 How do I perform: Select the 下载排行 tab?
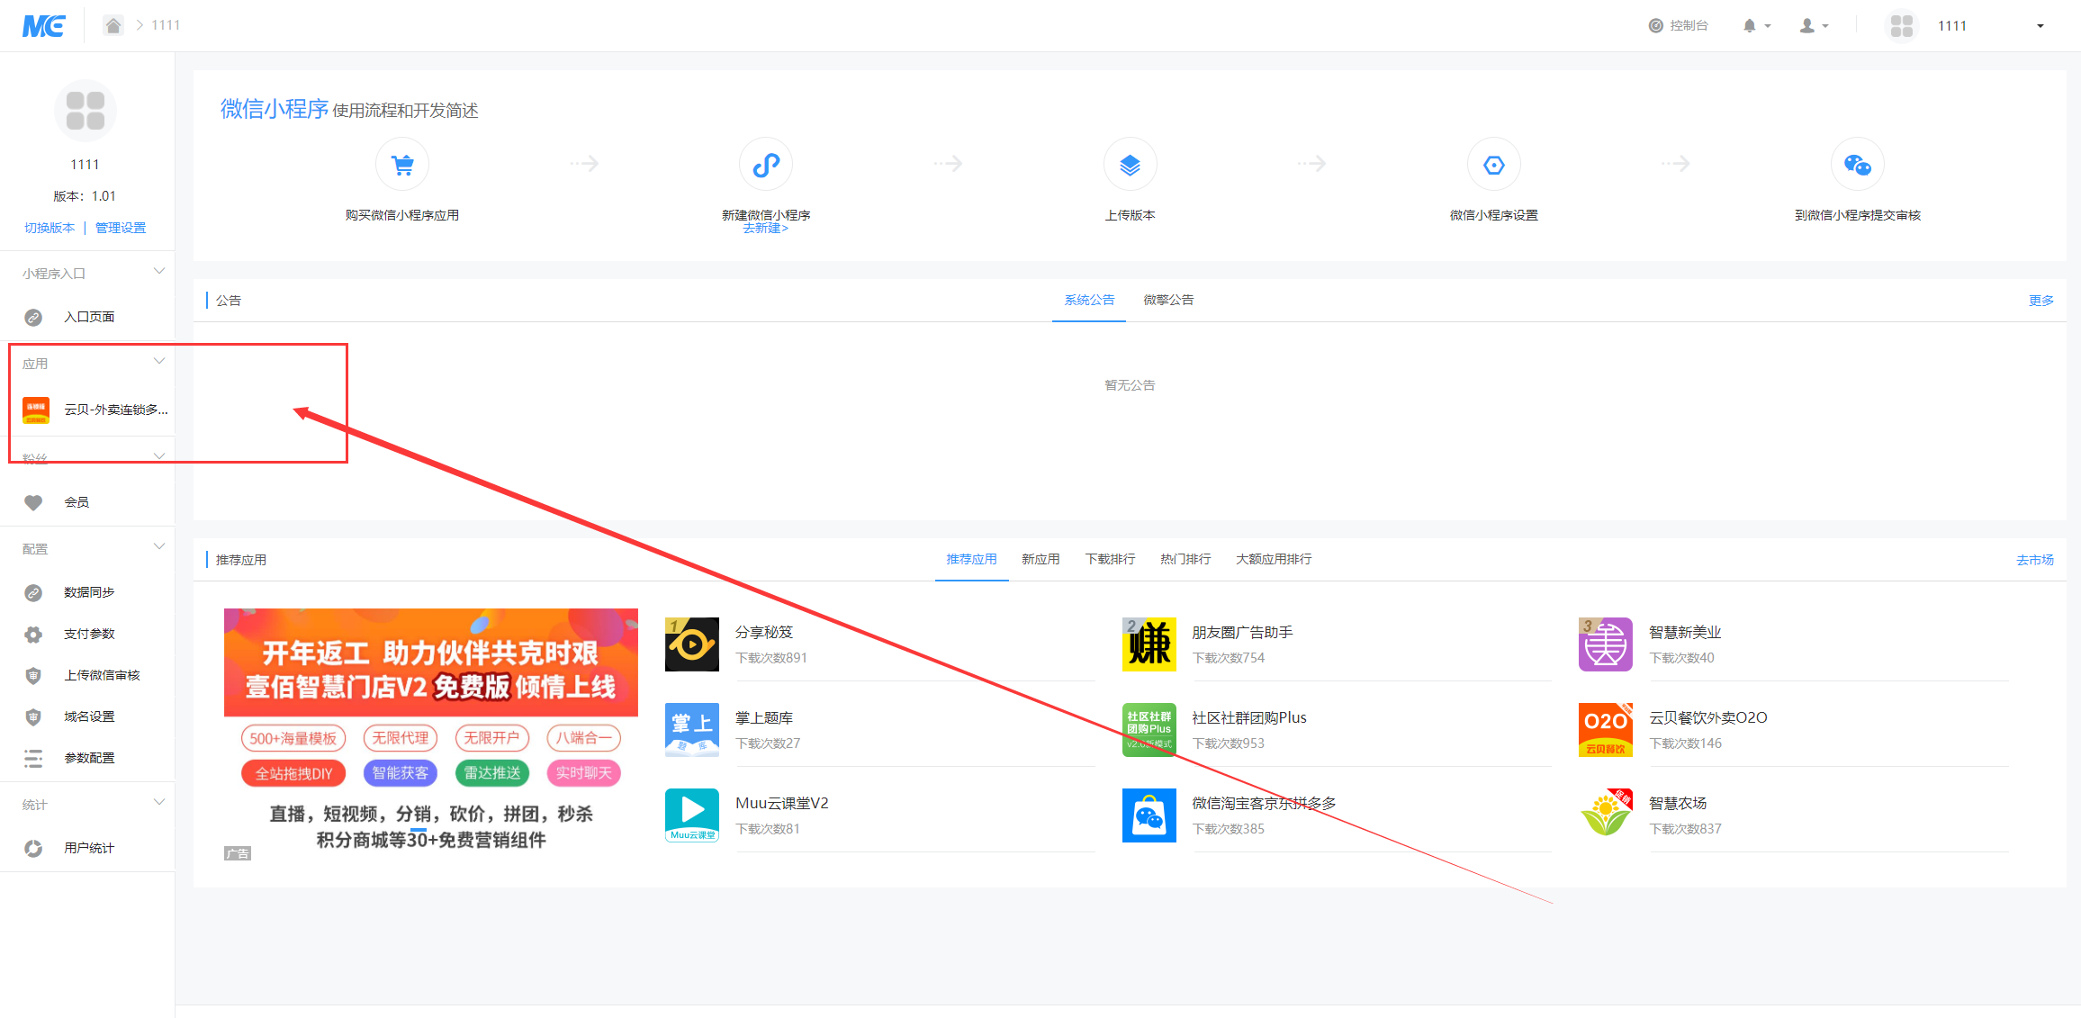[x=1110, y=559]
